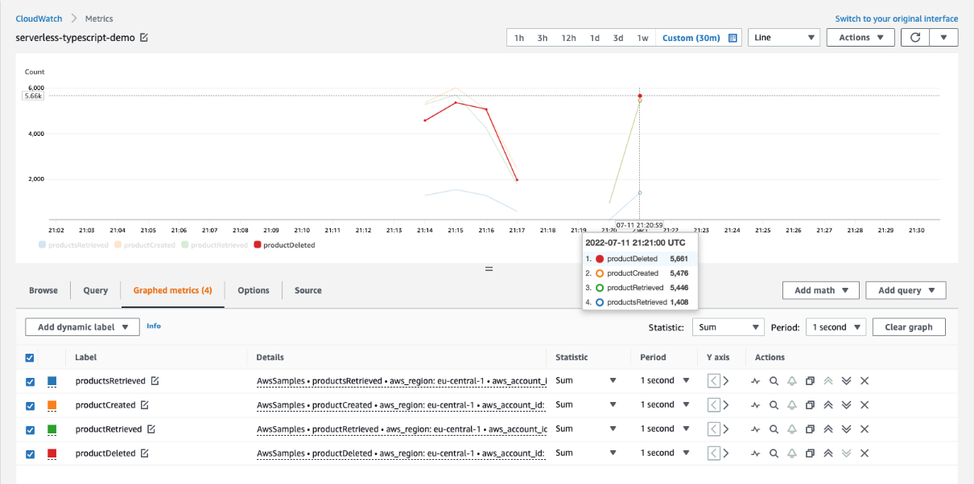Click the productCreated orange color swatch

click(x=52, y=405)
